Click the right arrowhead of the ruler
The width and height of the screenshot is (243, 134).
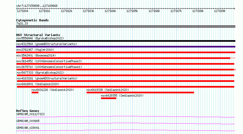(235, 8)
